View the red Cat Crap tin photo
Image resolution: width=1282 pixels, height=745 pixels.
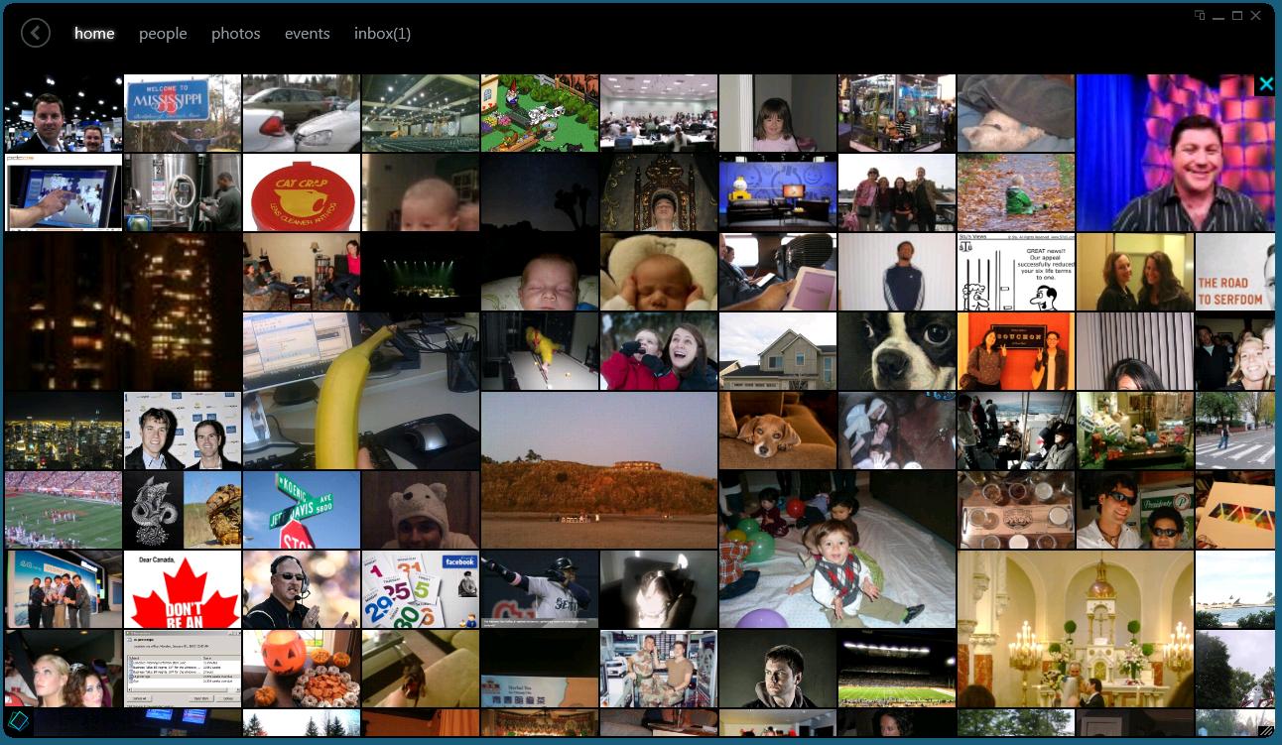point(302,192)
